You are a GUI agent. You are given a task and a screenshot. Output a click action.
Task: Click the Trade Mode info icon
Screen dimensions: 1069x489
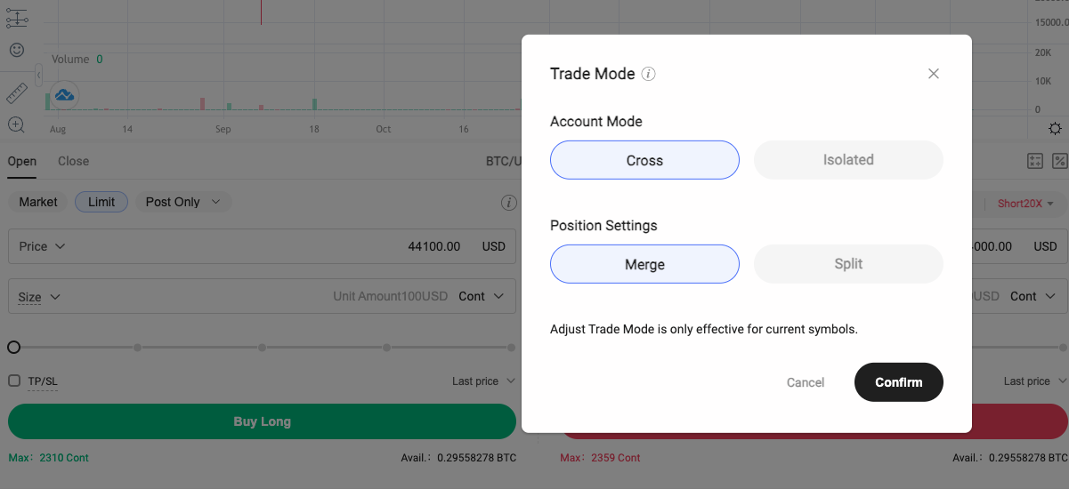[649, 74]
